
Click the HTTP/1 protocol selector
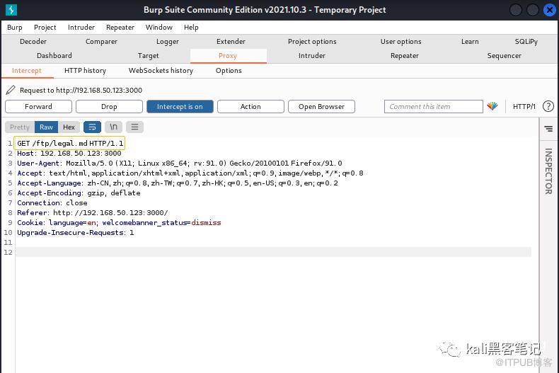(524, 107)
